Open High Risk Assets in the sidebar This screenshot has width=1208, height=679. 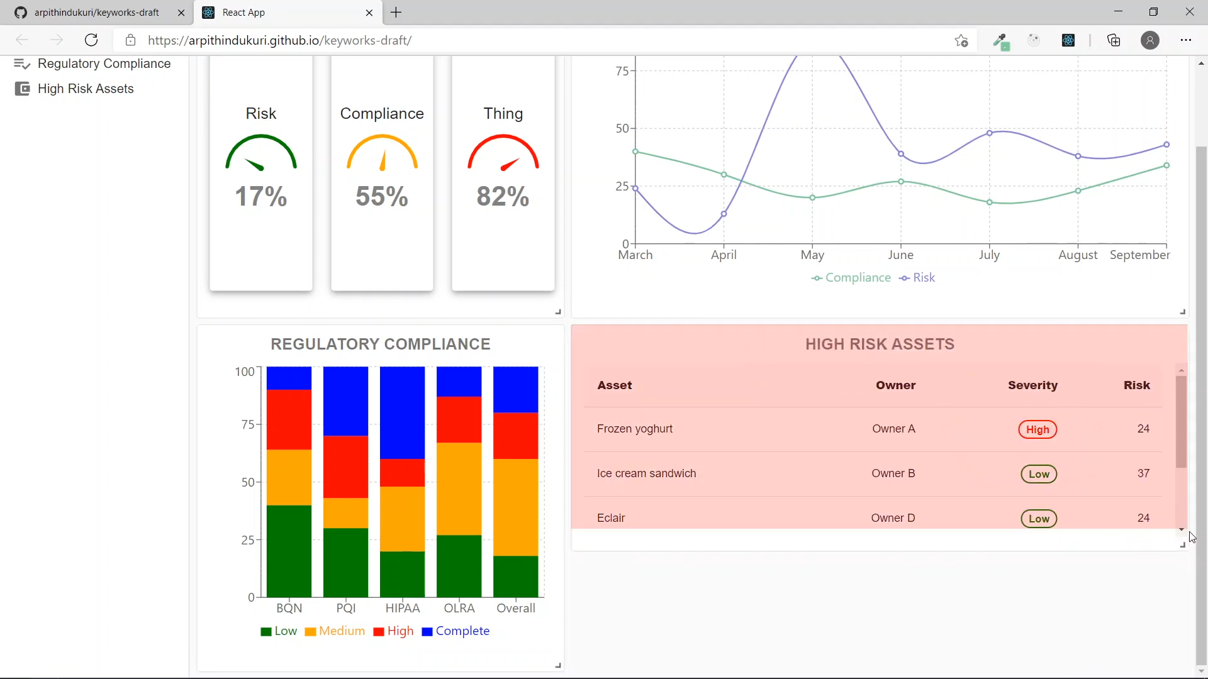pyautogui.click(x=86, y=89)
